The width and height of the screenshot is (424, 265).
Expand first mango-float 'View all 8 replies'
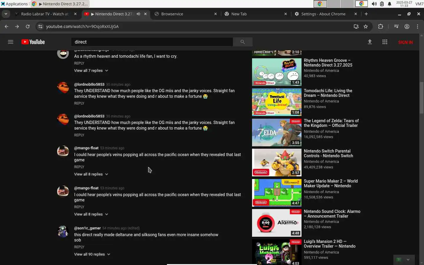pyautogui.click(x=91, y=174)
